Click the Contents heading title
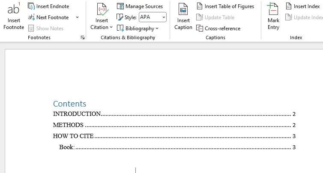Screen dimensions: 323x173 (x=69, y=104)
